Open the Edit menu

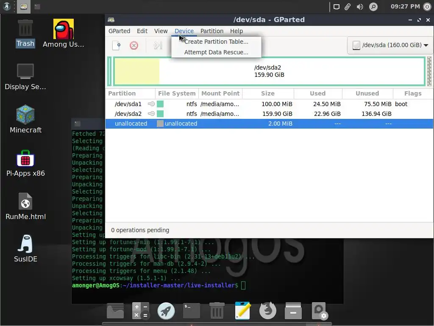(142, 31)
